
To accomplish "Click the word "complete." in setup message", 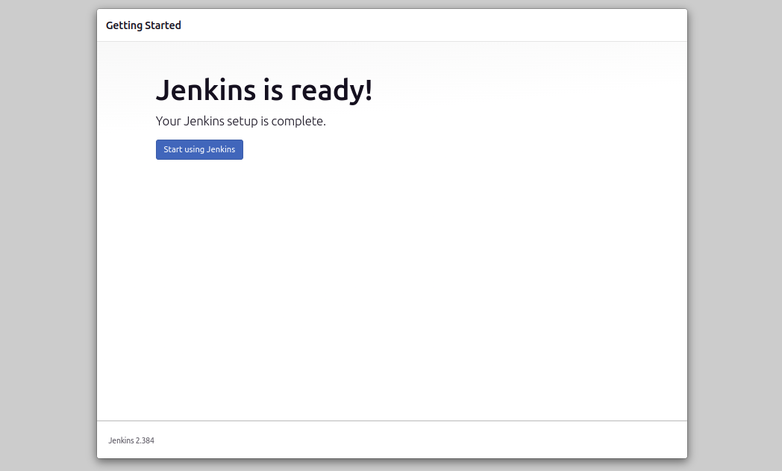I will [298, 121].
